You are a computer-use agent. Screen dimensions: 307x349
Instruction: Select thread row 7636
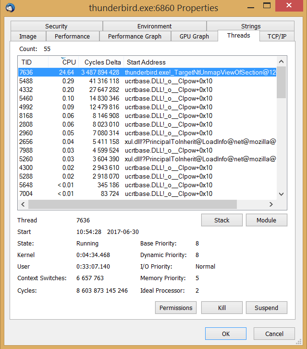147,72
